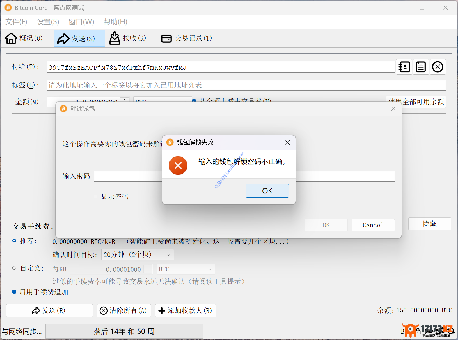Click the circled X to clear this recipient
Screen dimensions: 458x340
click(x=438, y=67)
